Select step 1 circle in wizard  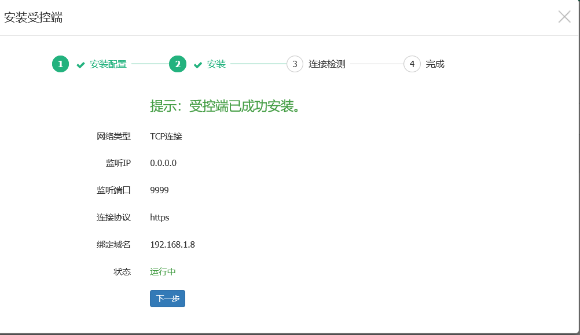[x=60, y=64]
